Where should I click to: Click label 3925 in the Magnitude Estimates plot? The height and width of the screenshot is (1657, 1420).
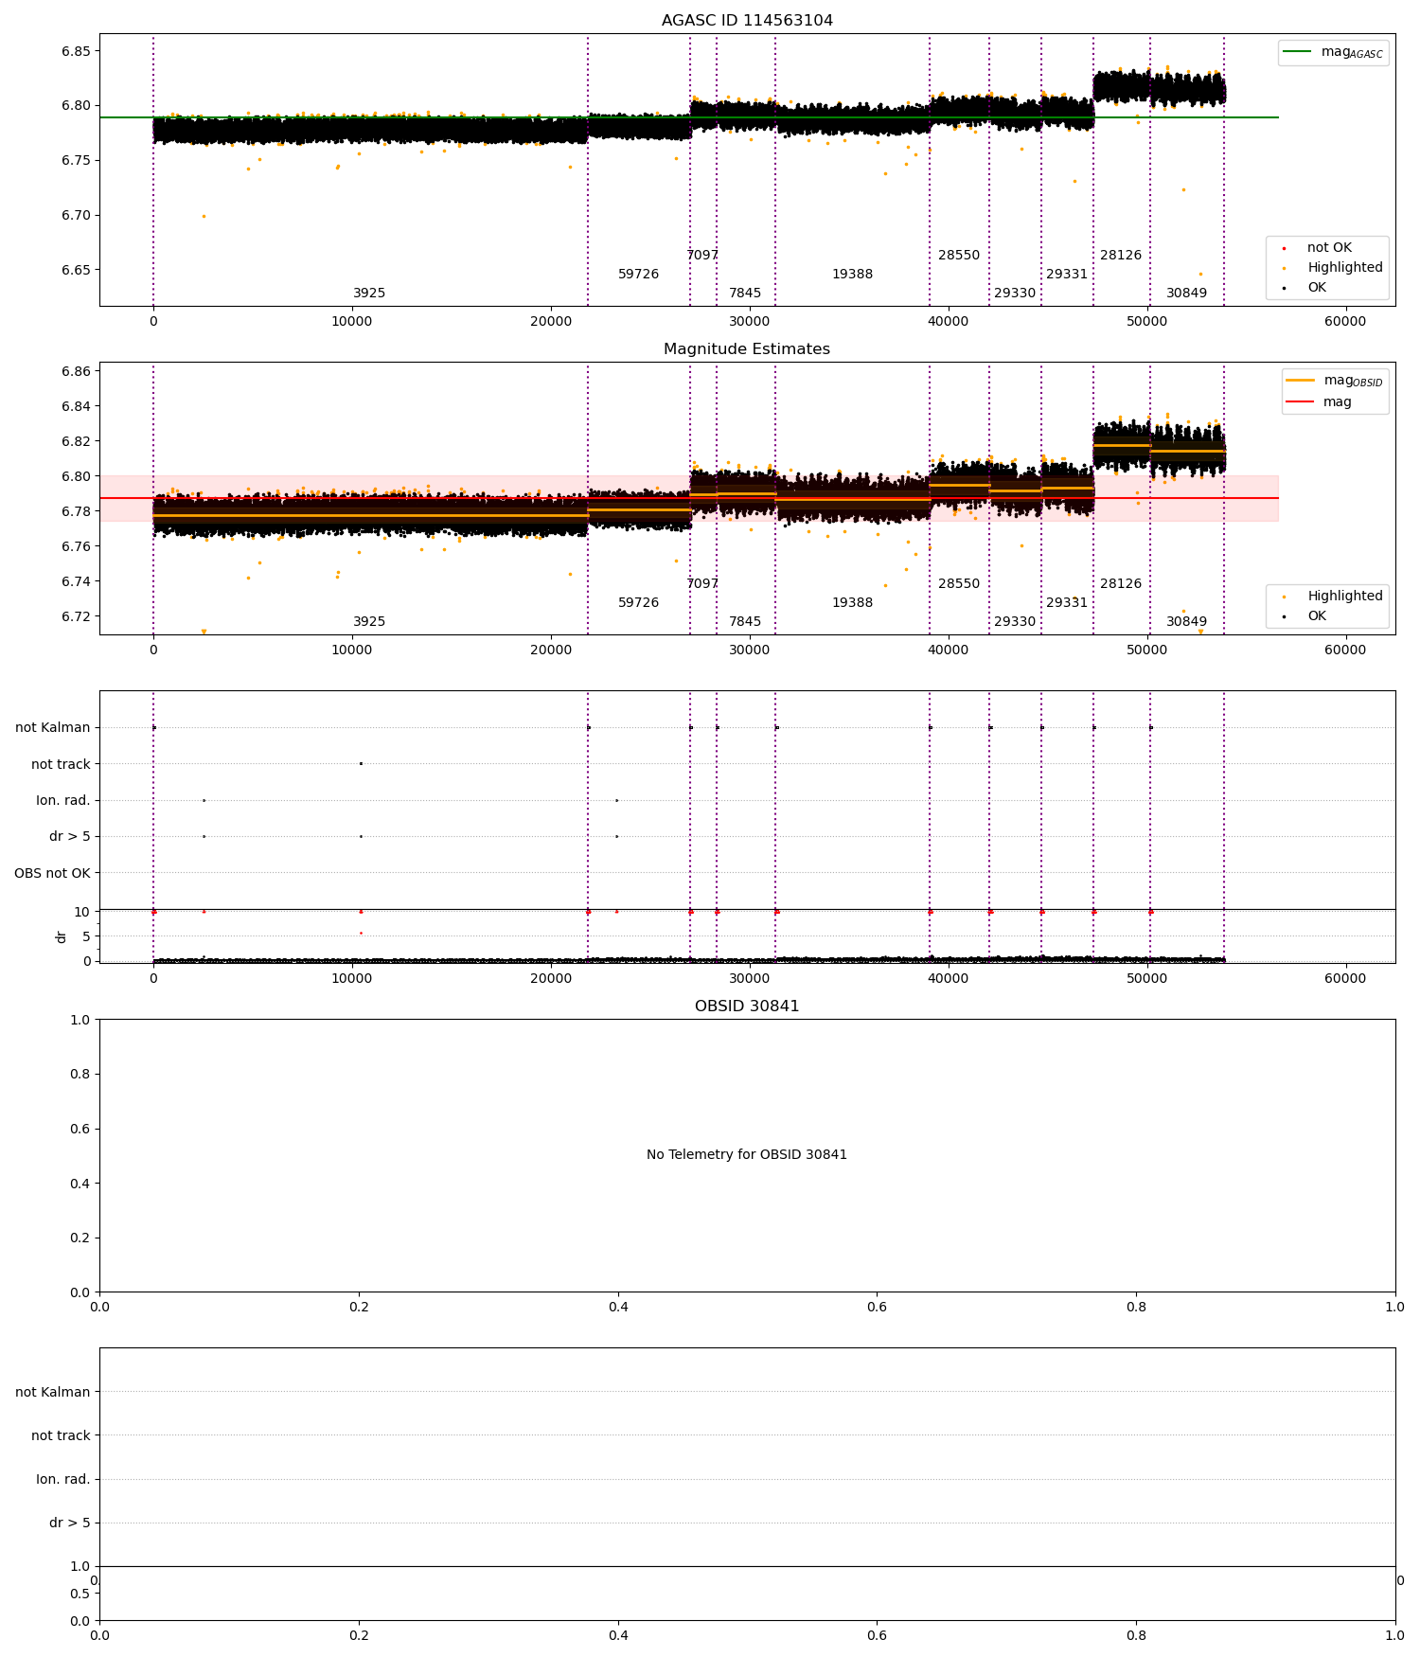coord(369,622)
